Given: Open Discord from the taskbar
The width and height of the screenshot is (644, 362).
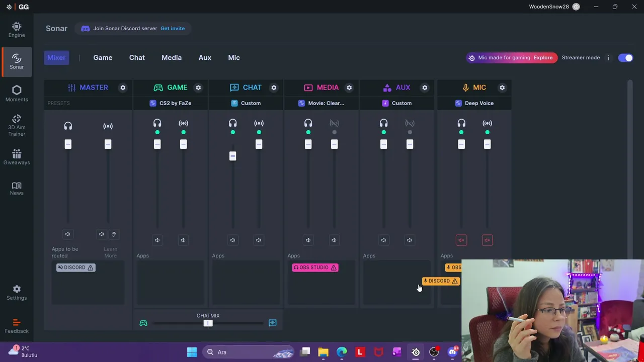Looking at the screenshot, I should point(453,352).
